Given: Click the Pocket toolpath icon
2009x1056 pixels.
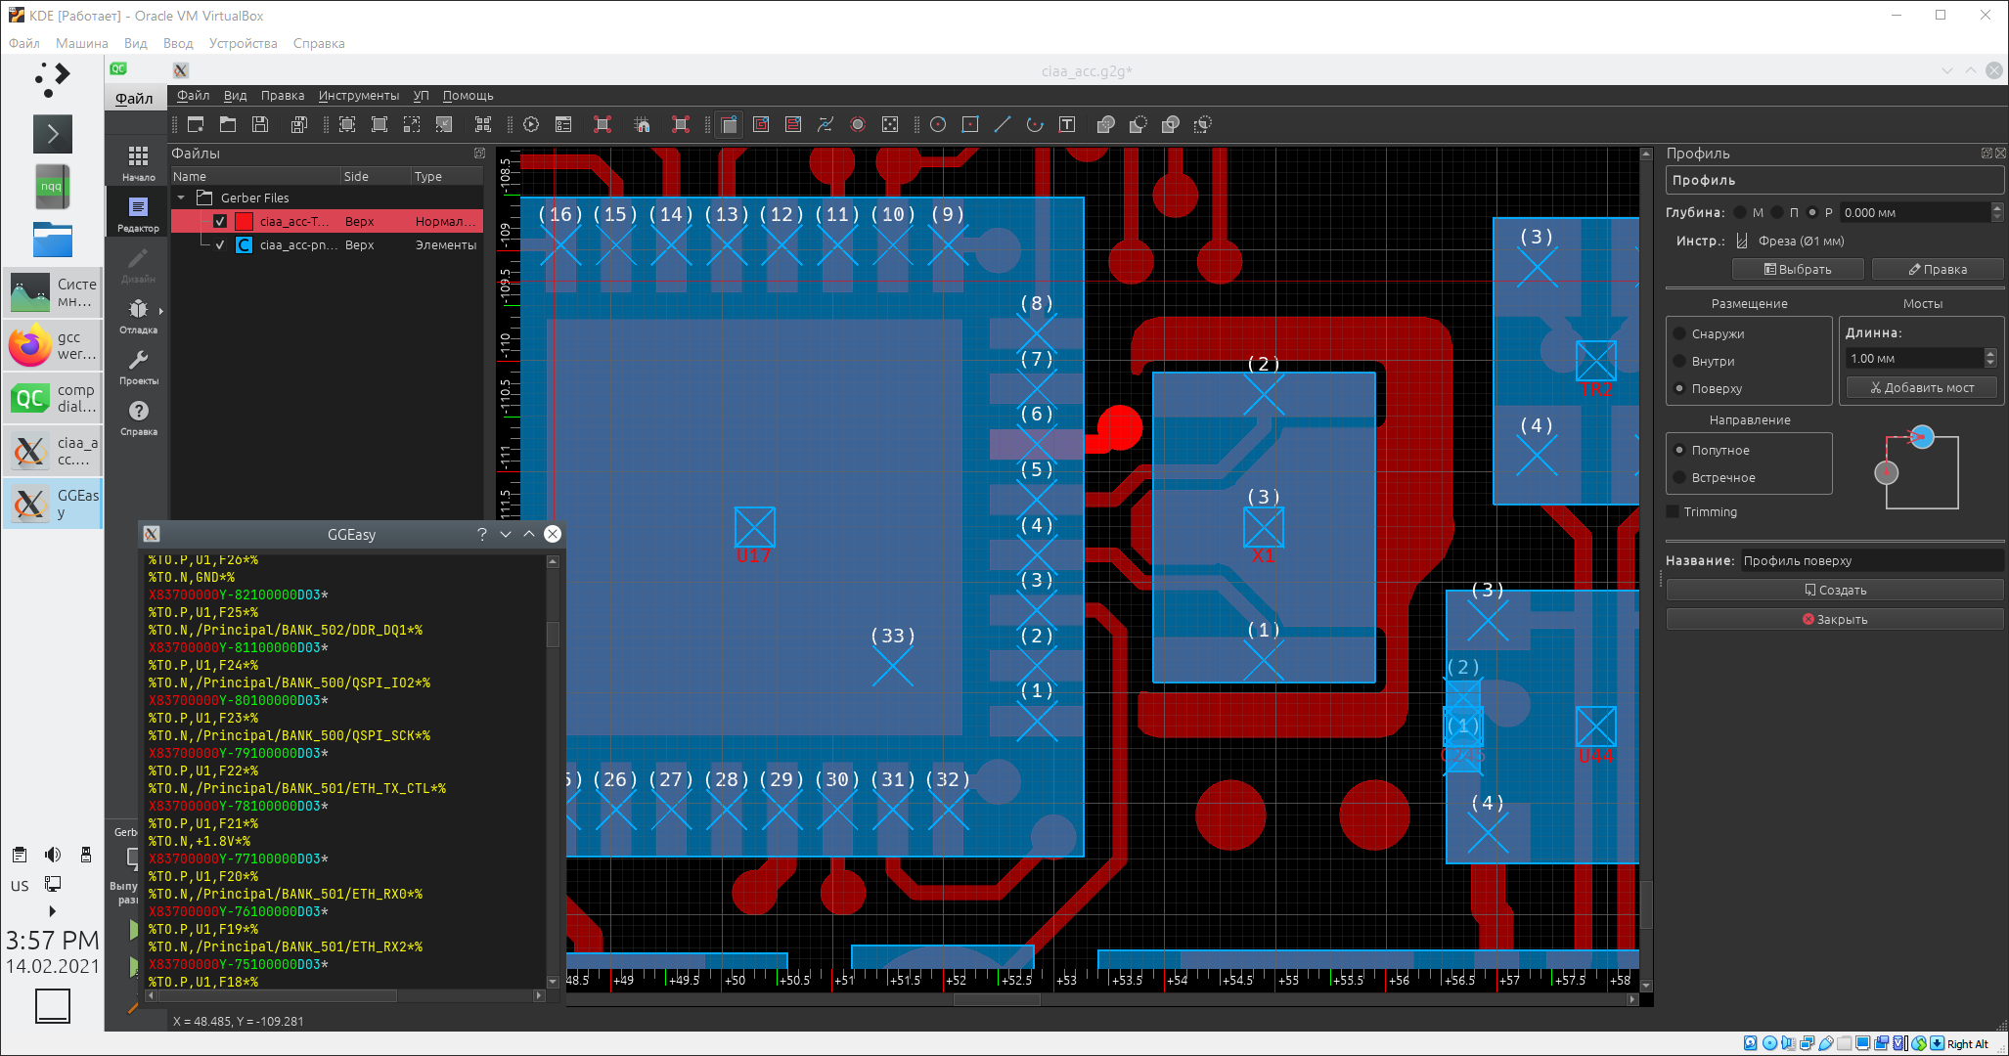Looking at the screenshot, I should click(761, 124).
